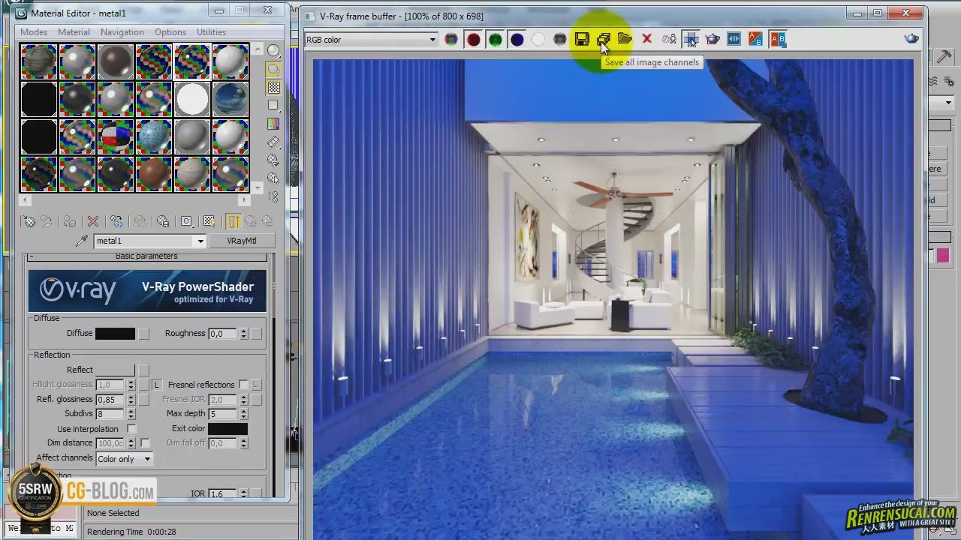
Task: Click Render last teapot at toolbar end
Action: click(x=911, y=39)
